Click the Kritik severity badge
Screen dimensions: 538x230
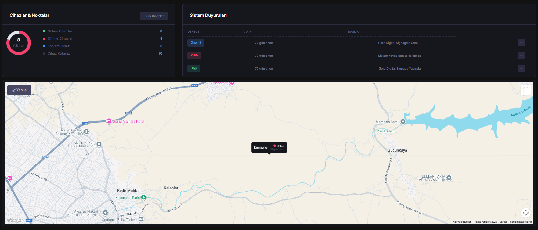pyautogui.click(x=194, y=56)
